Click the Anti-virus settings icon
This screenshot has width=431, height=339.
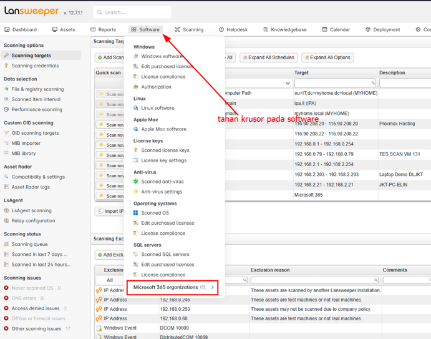point(135,192)
